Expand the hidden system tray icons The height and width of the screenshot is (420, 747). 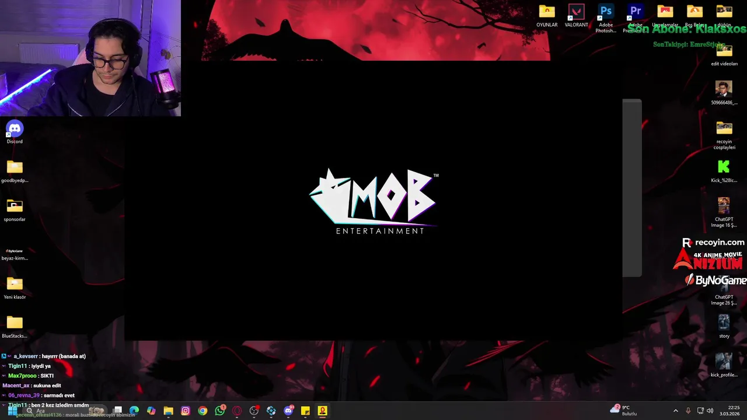pos(676,411)
